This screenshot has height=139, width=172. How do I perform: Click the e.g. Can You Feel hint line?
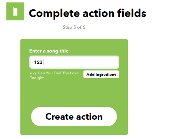tap(54, 73)
